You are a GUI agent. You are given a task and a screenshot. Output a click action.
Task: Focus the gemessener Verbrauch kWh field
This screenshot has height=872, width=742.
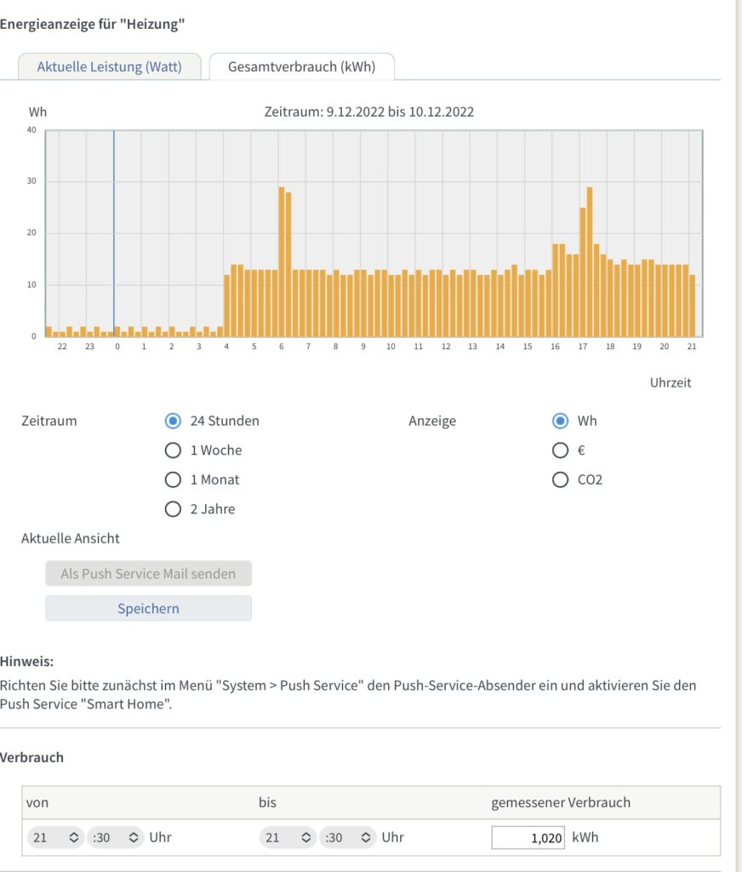pos(528,838)
